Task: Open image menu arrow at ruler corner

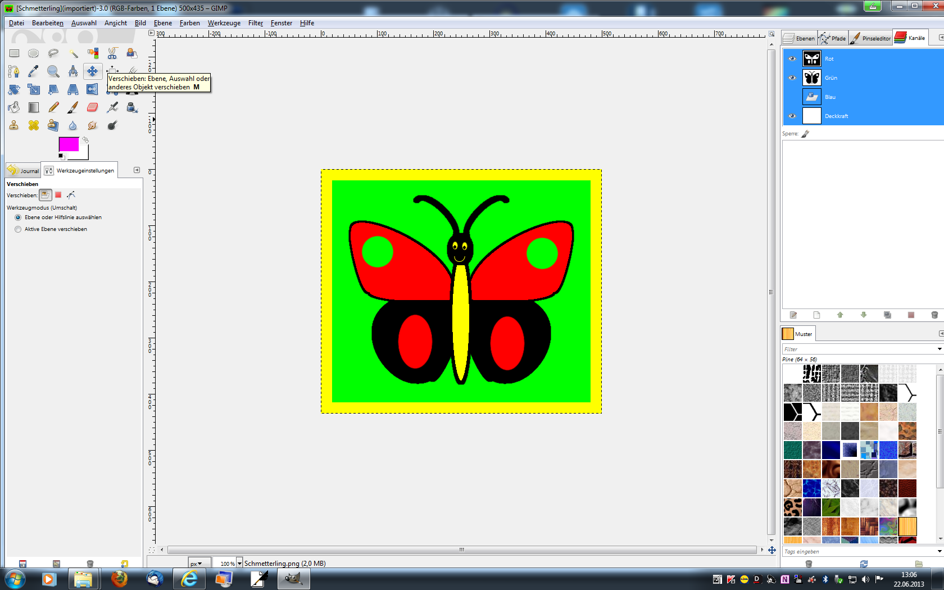Action: pos(151,33)
